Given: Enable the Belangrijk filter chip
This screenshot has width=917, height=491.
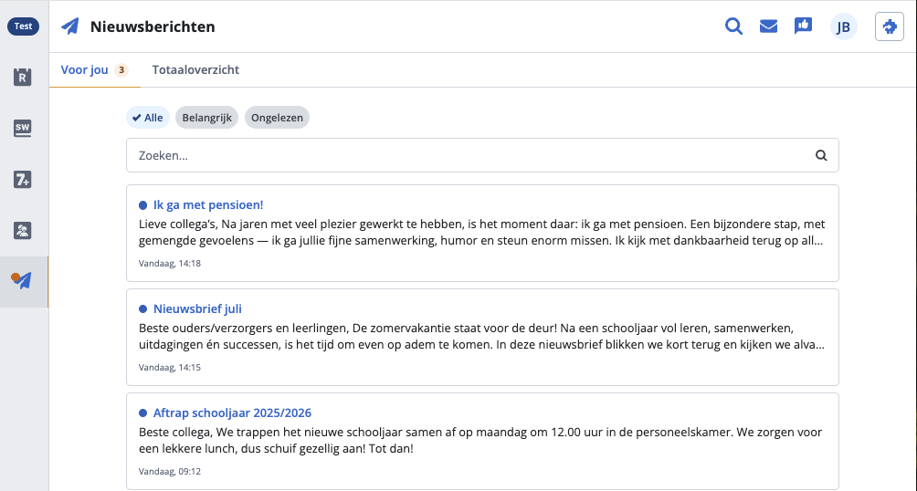Looking at the screenshot, I should click(x=207, y=118).
